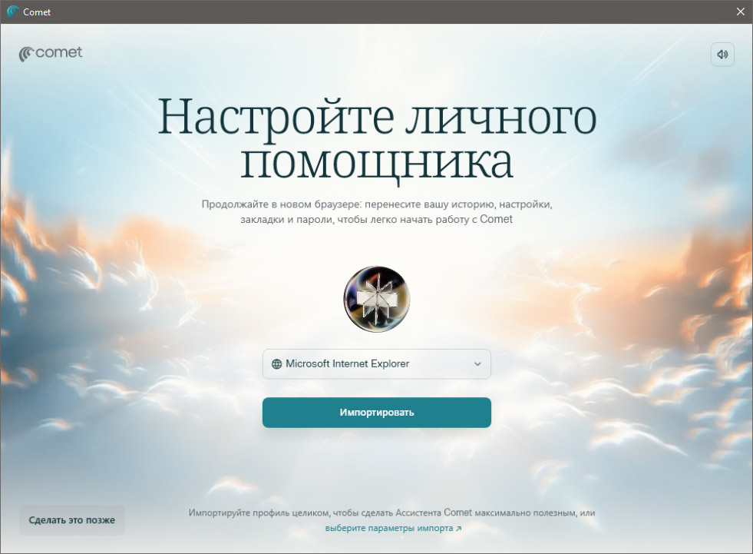Open the выберите параметры импорта link
The width and height of the screenshot is (753, 554).
coord(389,529)
